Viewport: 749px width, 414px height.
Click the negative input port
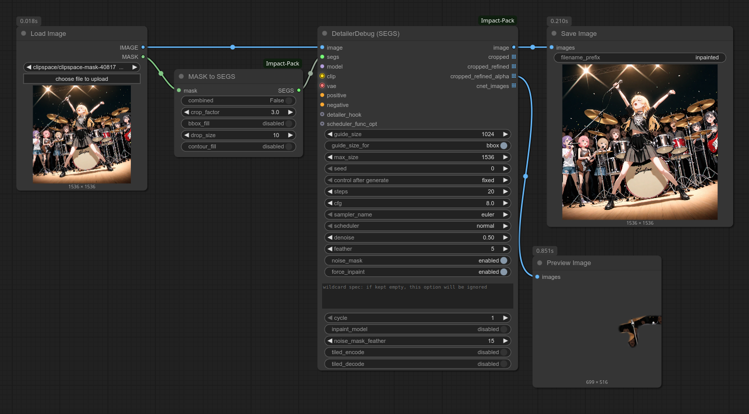point(322,105)
